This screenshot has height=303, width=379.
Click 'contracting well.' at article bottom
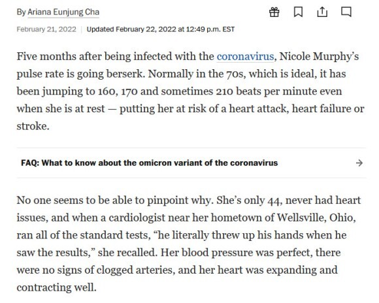coord(57,287)
